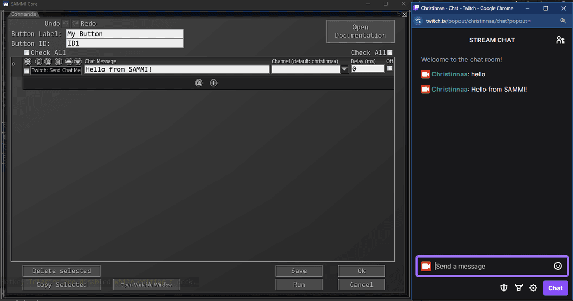
Task: Open channel points rewards icon in chat
Action: pos(518,288)
